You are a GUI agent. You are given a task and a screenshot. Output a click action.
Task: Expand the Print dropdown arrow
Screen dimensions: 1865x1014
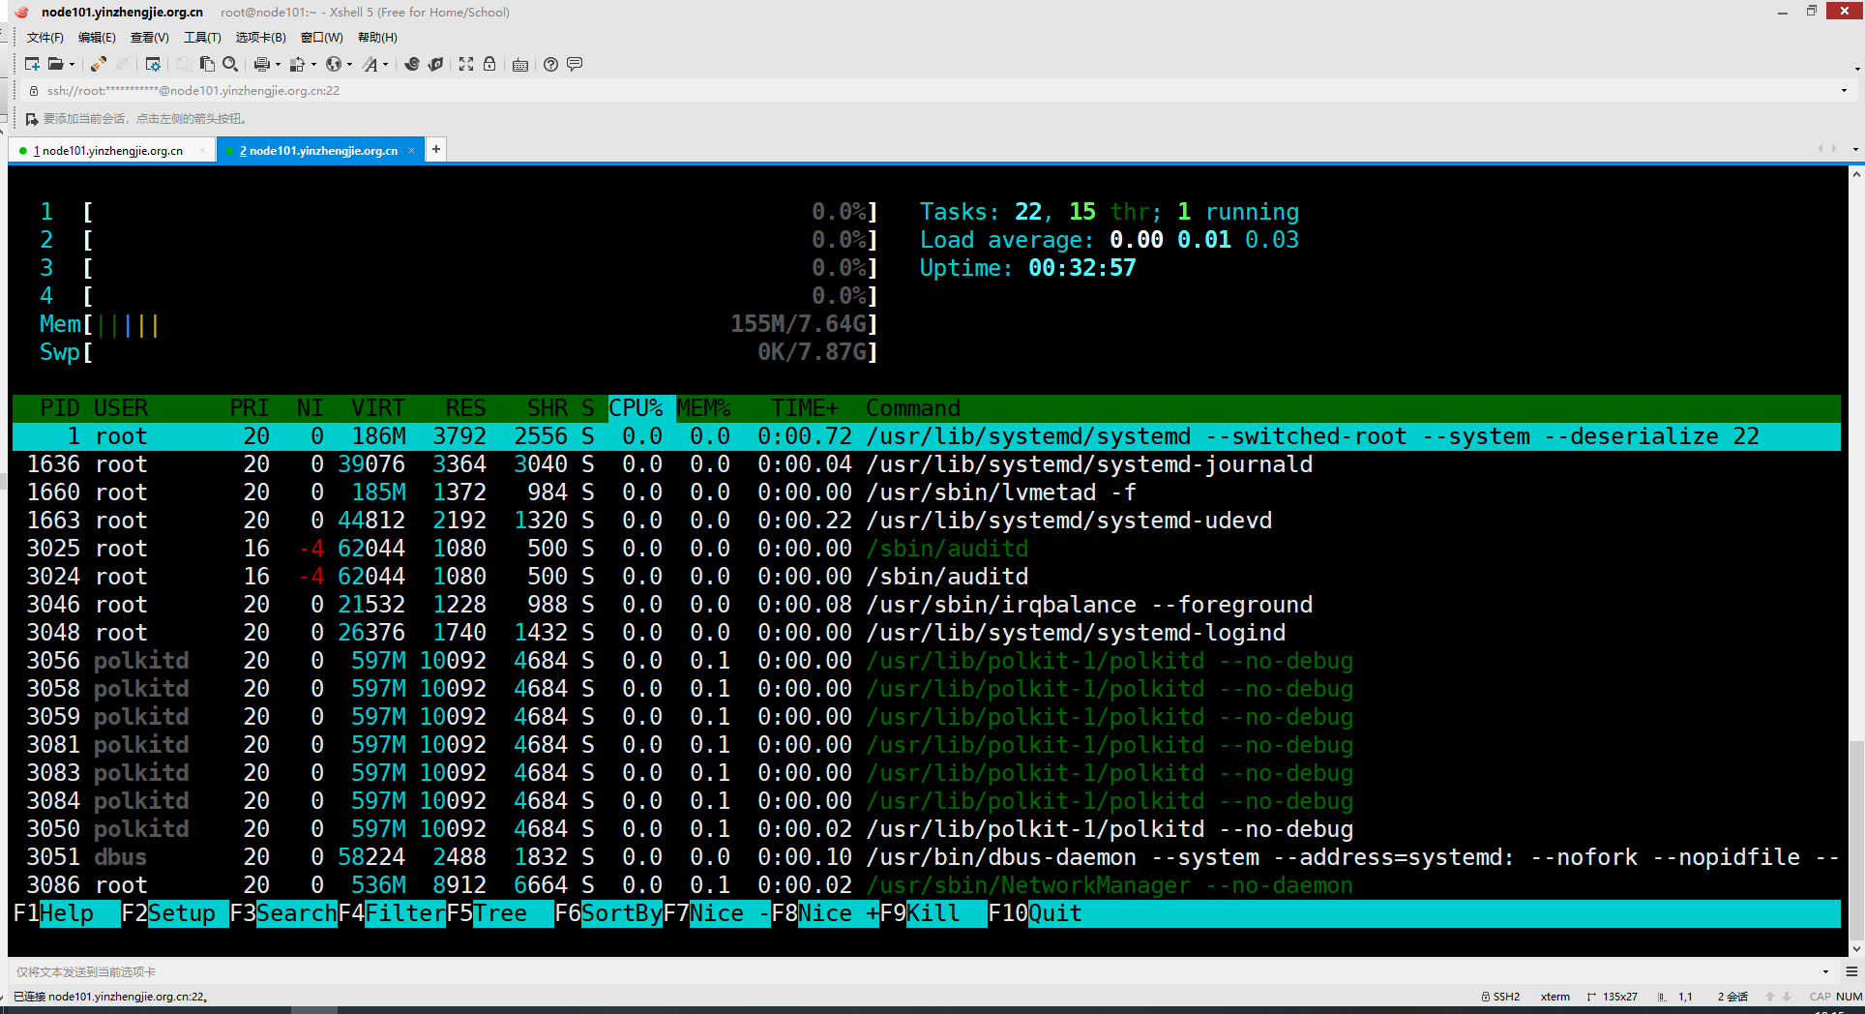pyautogui.click(x=278, y=65)
